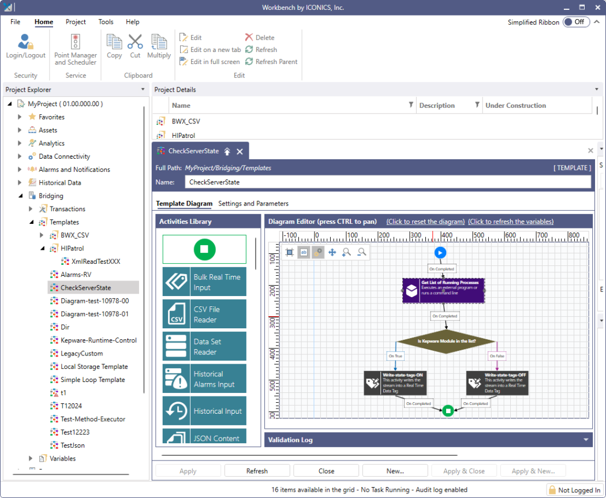Click to refresh the variables link
Image resolution: width=606 pixels, height=498 pixels.
pos(511,222)
